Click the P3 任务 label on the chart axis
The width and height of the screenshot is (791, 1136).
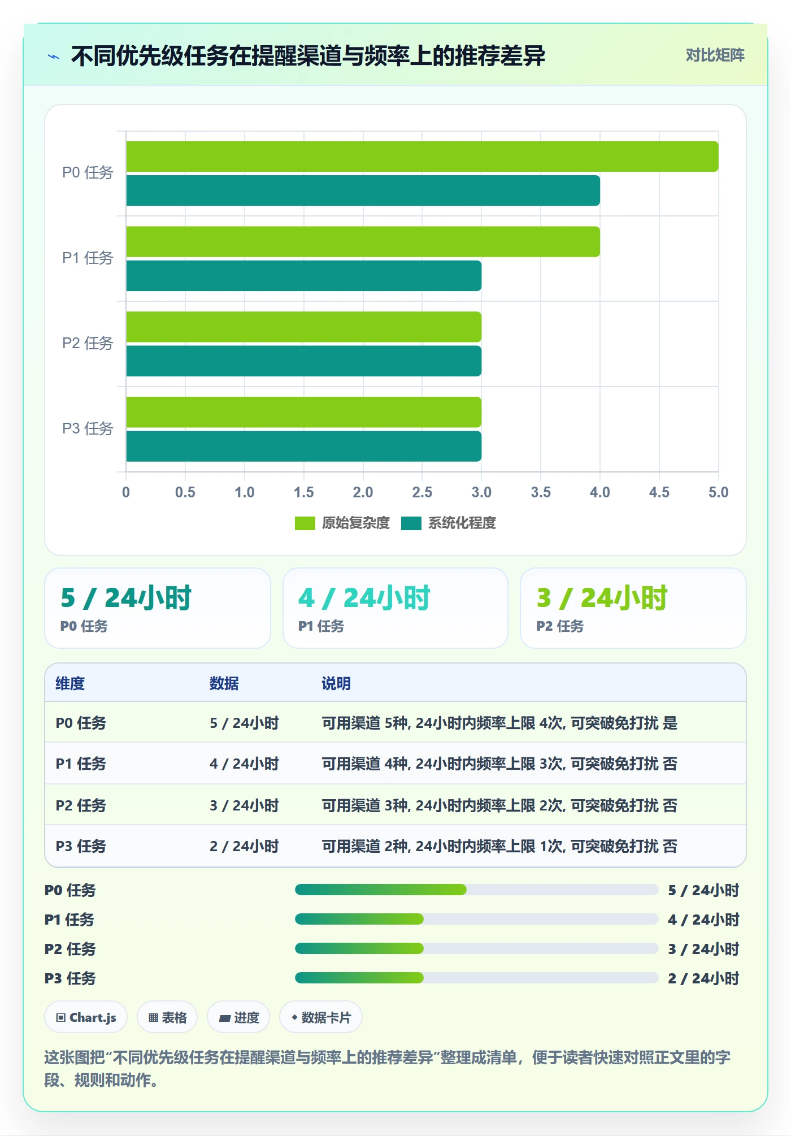(x=88, y=428)
